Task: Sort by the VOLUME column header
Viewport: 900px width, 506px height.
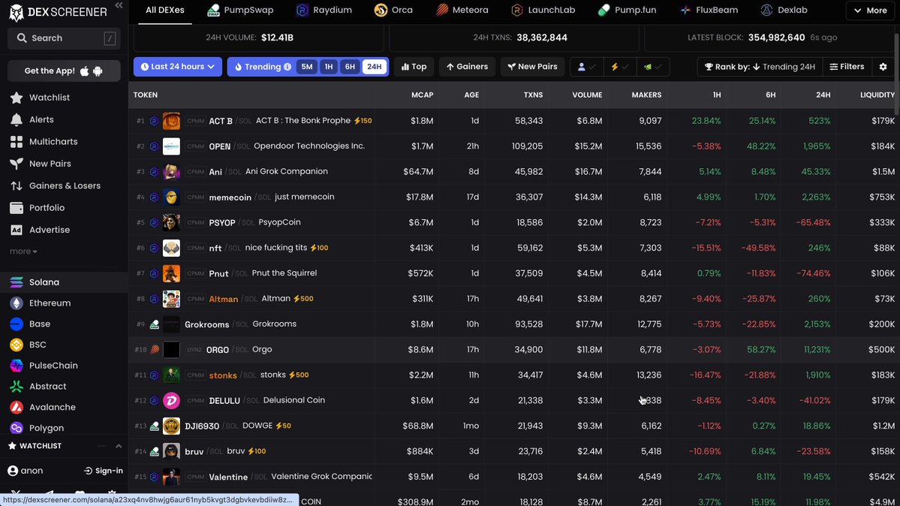Action: click(x=587, y=95)
